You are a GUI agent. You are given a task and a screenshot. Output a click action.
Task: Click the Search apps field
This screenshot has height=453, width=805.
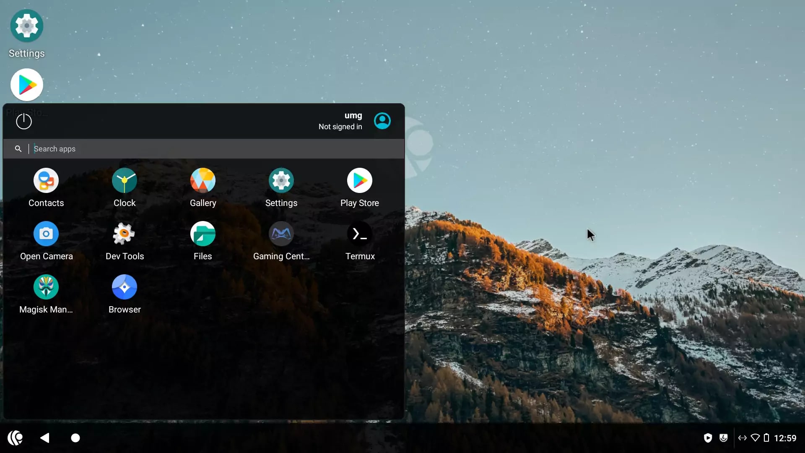pyautogui.click(x=210, y=149)
